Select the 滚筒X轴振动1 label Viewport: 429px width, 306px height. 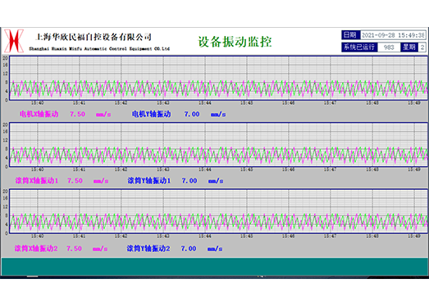37,181
